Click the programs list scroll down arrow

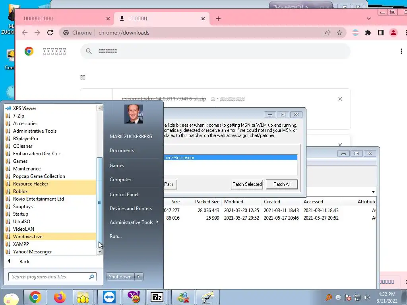click(x=100, y=252)
